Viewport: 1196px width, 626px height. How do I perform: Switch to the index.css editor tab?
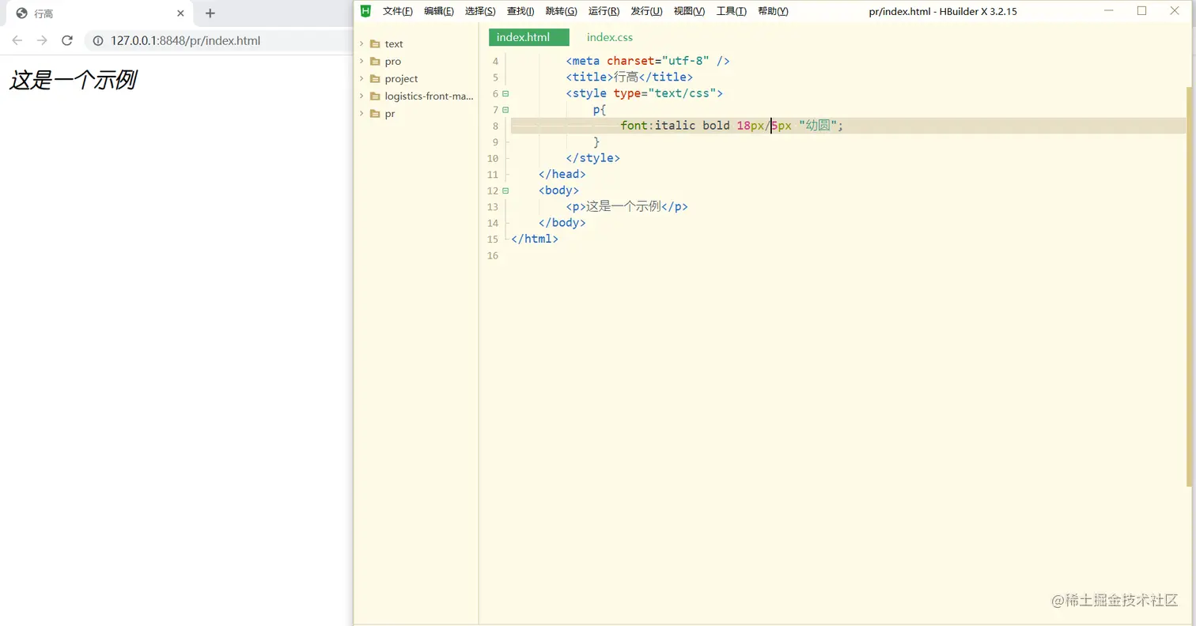point(610,37)
